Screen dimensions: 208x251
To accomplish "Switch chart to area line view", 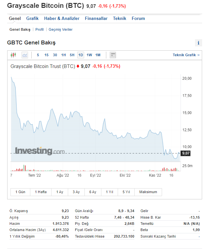I will pyautogui.click(x=25, y=55).
